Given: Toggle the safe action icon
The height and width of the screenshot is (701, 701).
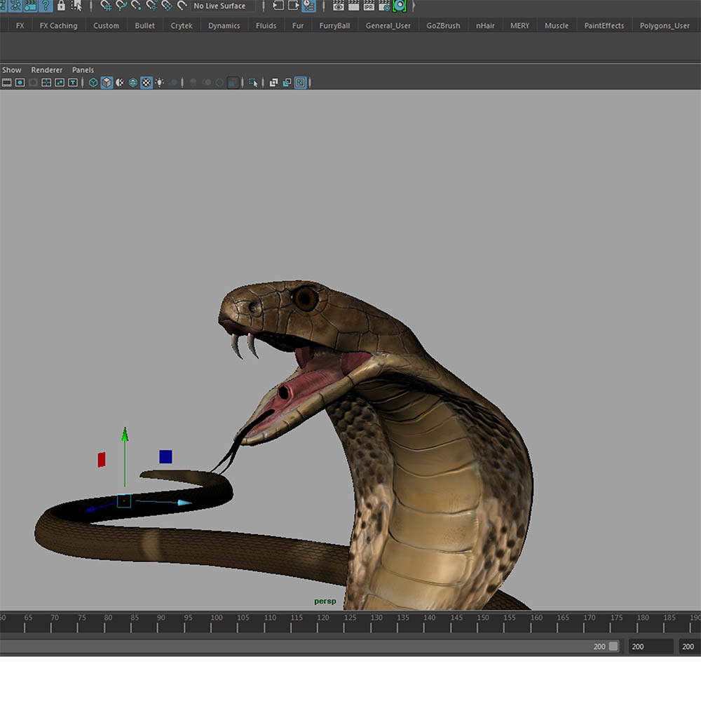Looking at the screenshot, I should click(60, 82).
